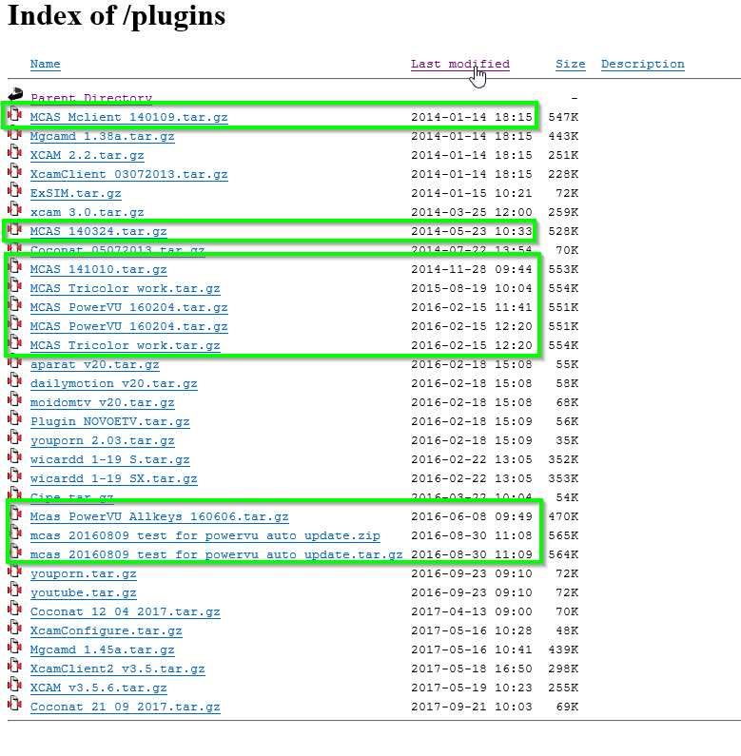The height and width of the screenshot is (756, 741).
Task: Sort files by the Size header link
Action: click(x=571, y=64)
